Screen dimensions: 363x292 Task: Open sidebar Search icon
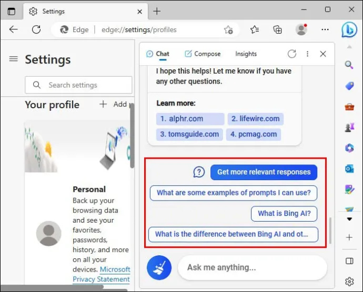349,65
